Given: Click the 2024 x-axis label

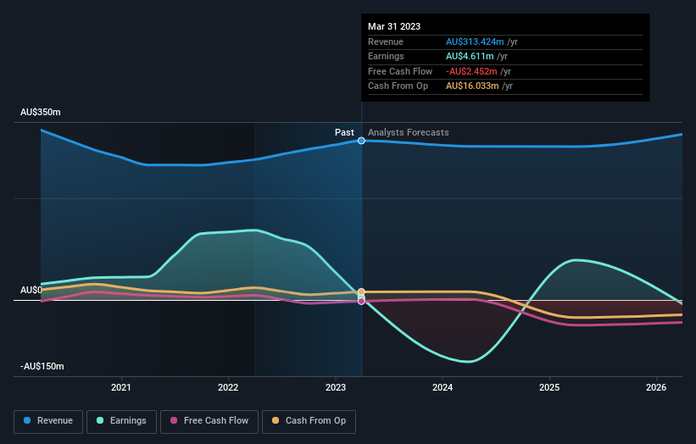Looking at the screenshot, I should point(443,387).
